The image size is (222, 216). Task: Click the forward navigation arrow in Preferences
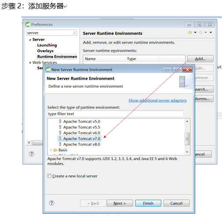(200, 32)
